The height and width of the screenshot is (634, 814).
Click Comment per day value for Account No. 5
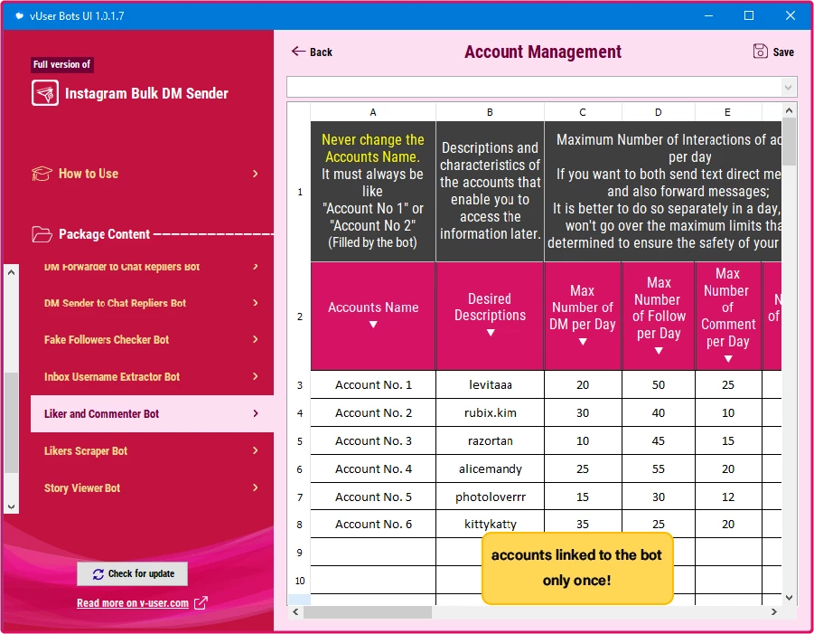tap(728, 497)
